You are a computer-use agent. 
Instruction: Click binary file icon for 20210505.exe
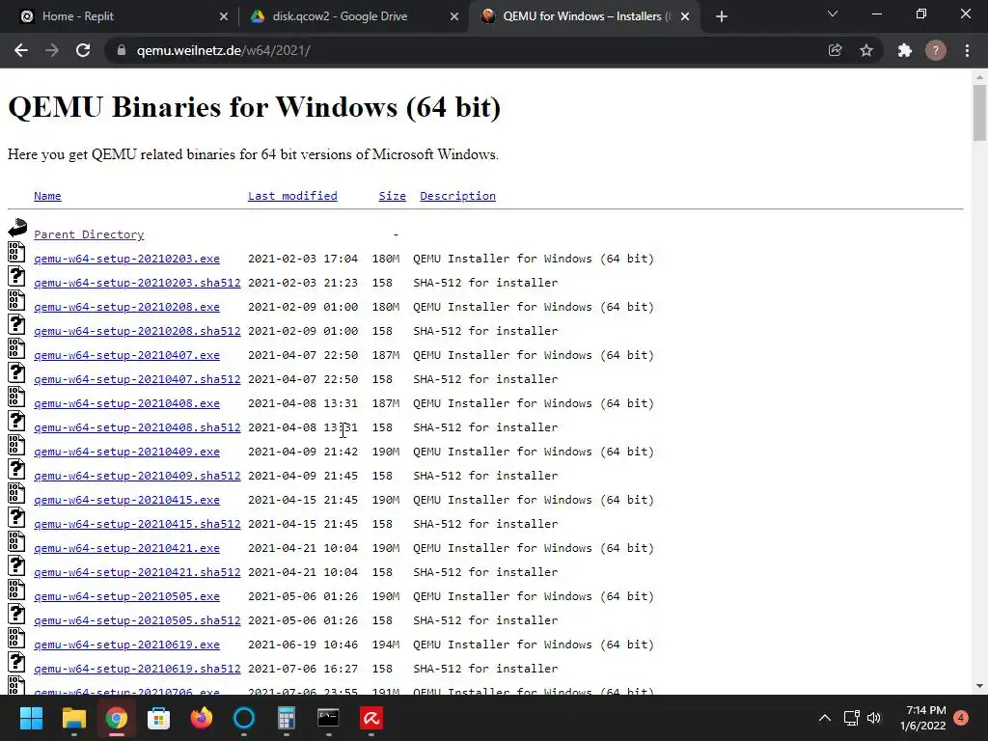tap(16, 590)
